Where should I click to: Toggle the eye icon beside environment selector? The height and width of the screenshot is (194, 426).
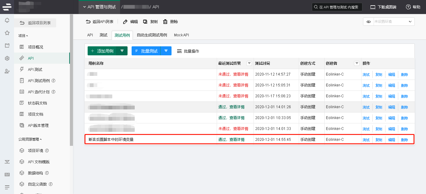(369, 22)
